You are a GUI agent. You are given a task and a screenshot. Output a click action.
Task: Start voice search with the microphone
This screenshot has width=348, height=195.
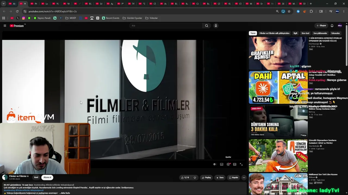216,26
